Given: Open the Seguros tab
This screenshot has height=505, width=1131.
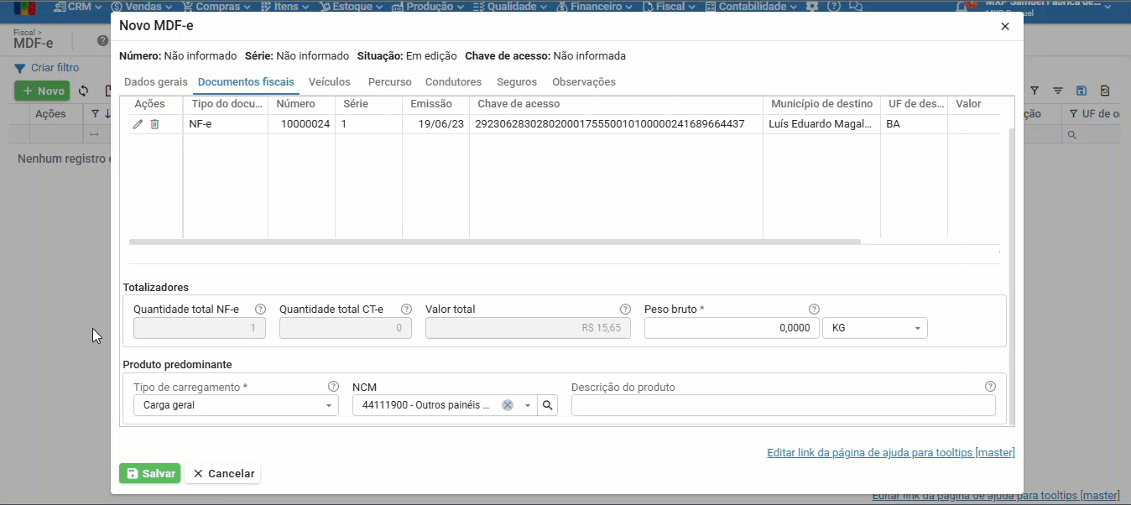Looking at the screenshot, I should click(x=517, y=82).
